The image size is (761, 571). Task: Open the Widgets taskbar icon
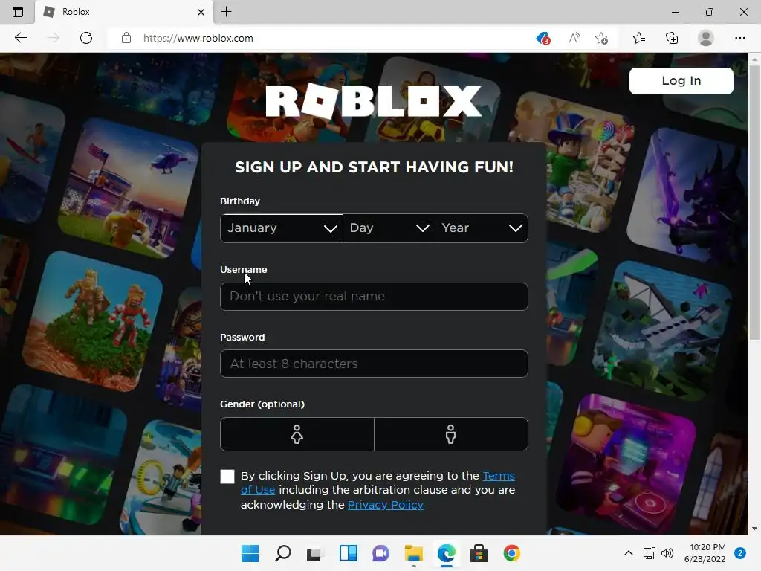[x=348, y=553]
